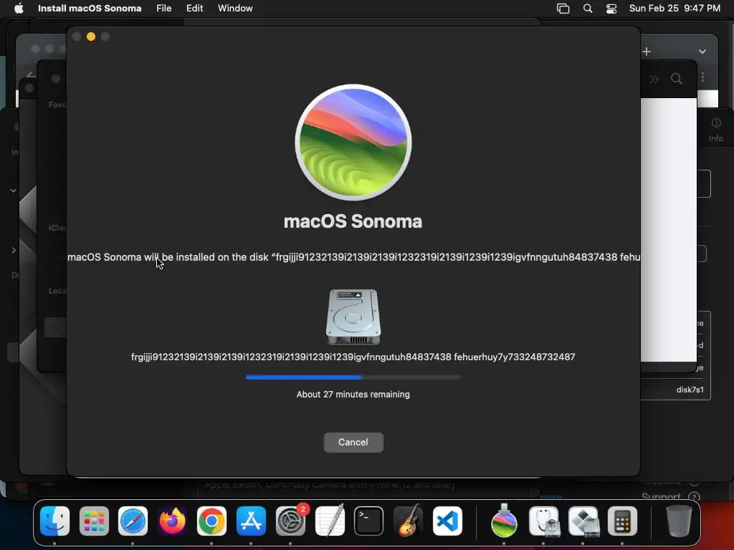
Task: Launch Google Chrome from the Dock
Action: point(211,521)
